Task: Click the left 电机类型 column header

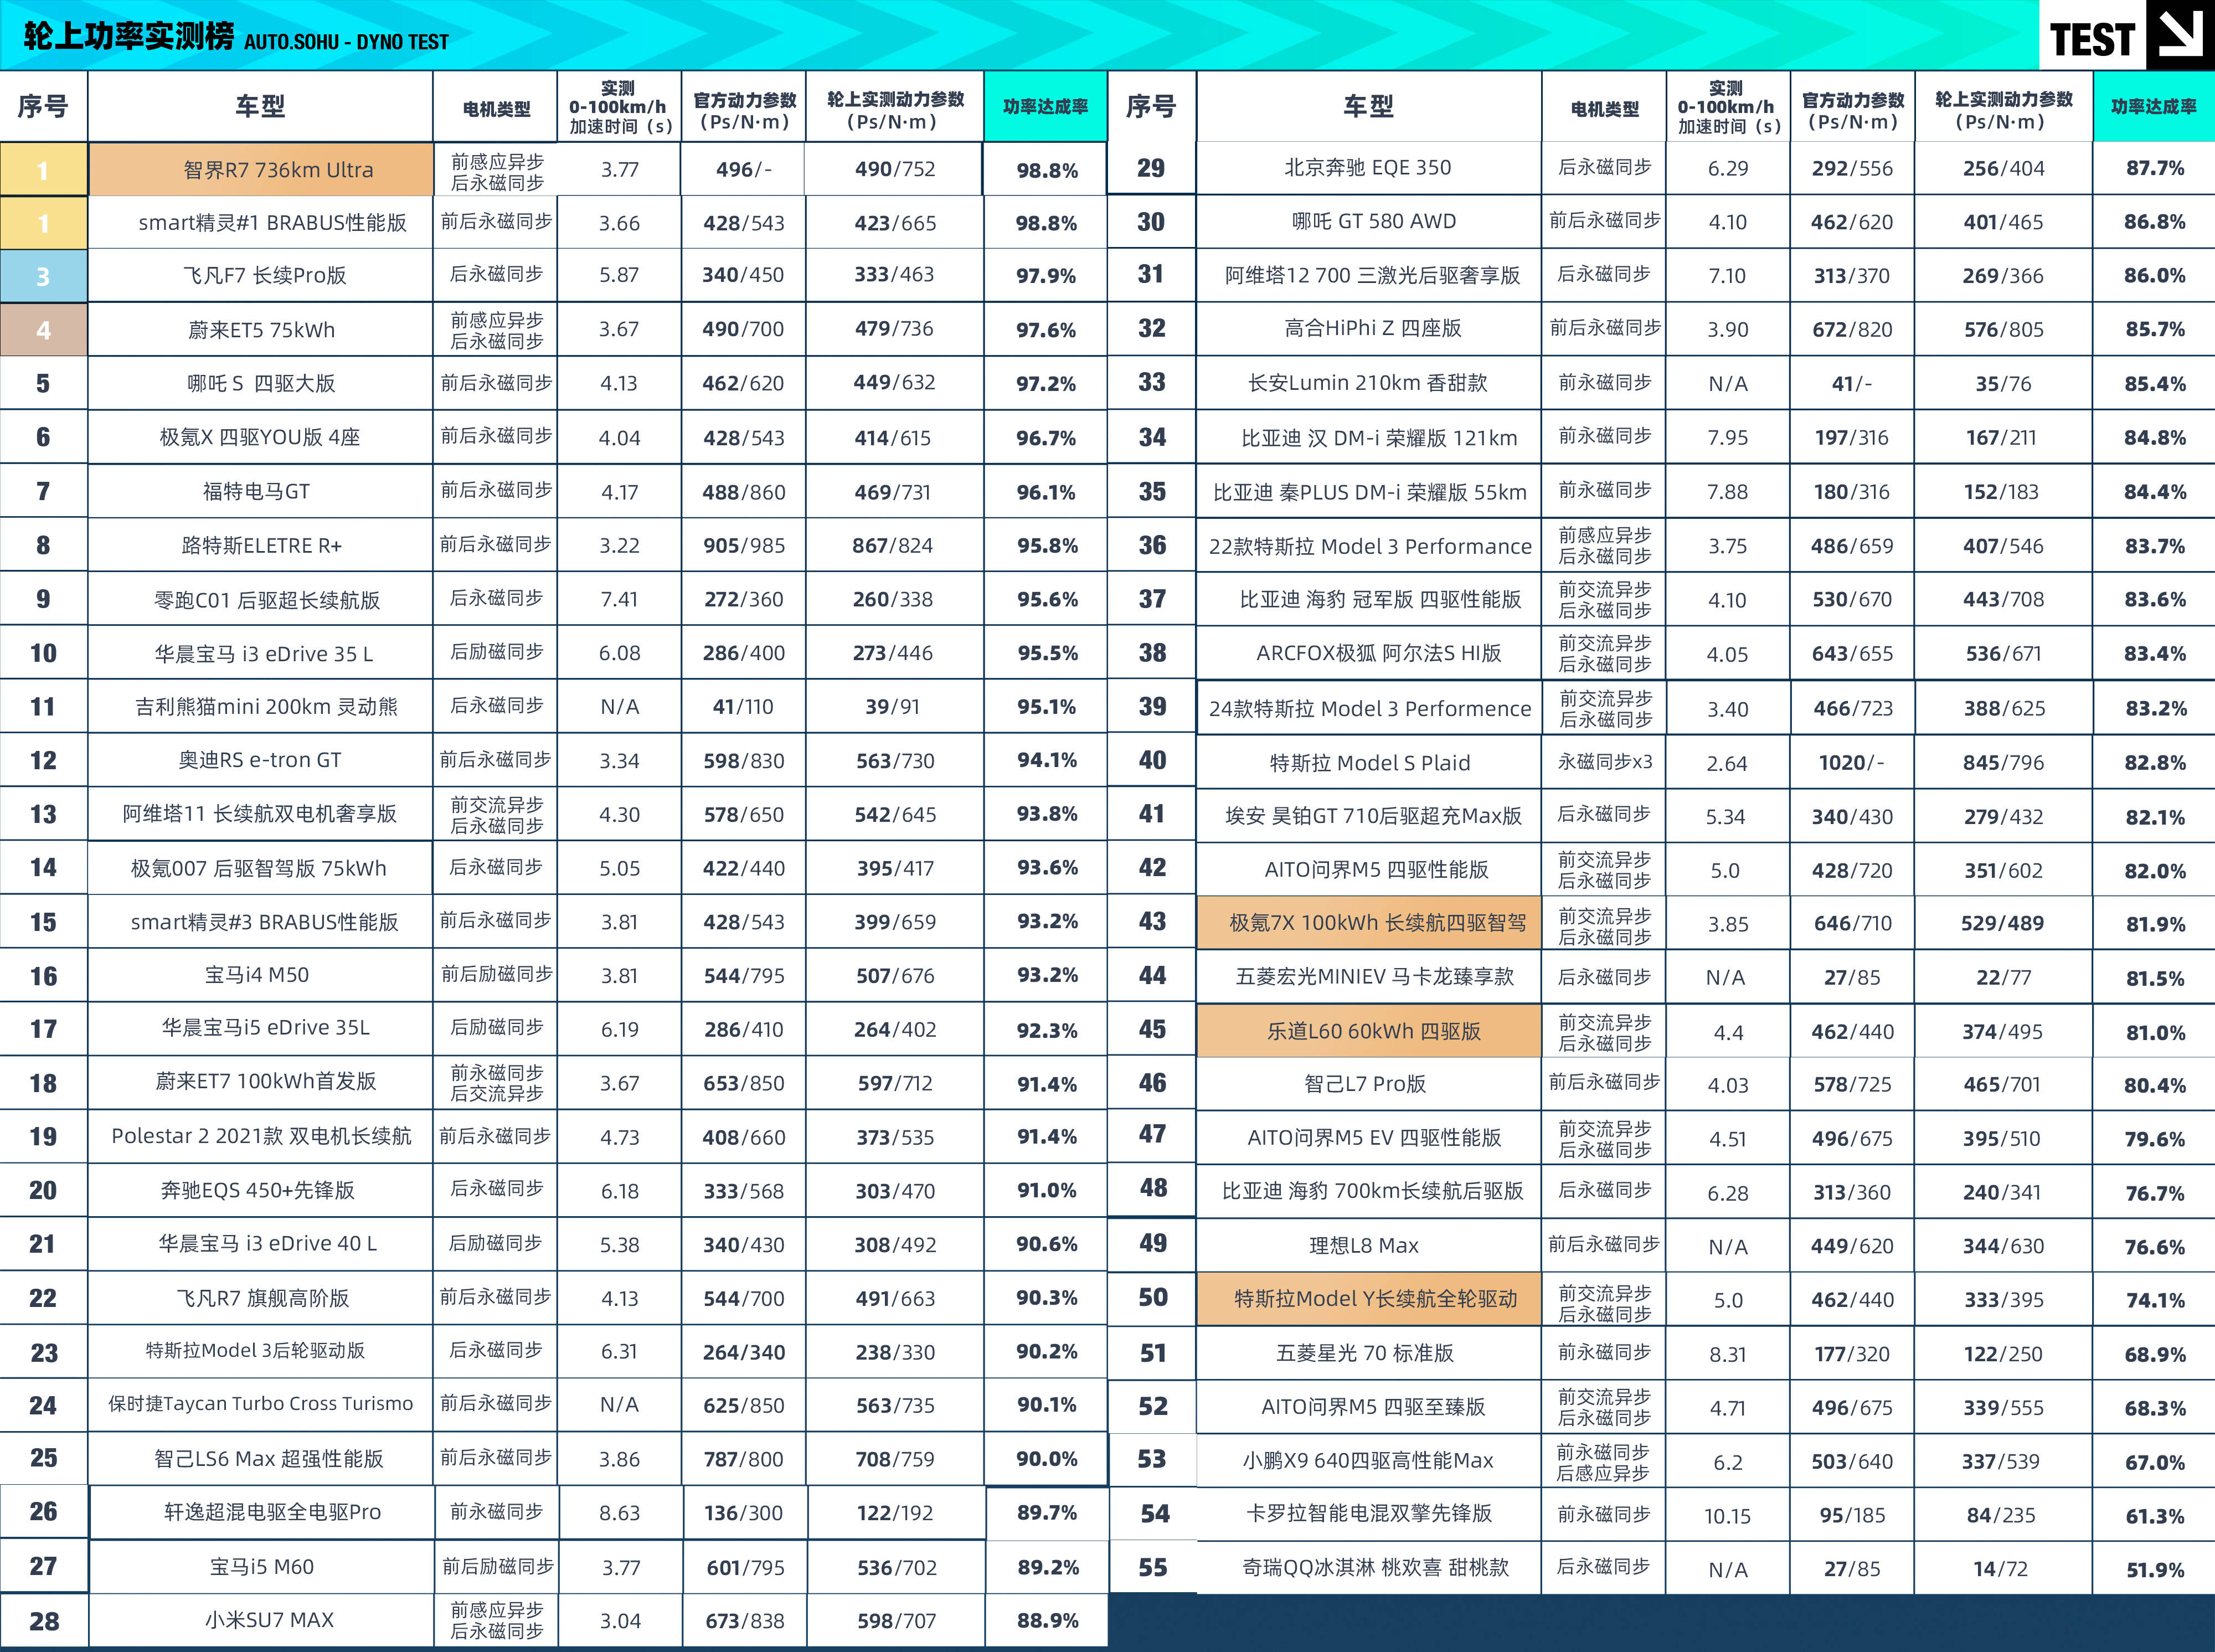Action: pyautogui.click(x=496, y=106)
